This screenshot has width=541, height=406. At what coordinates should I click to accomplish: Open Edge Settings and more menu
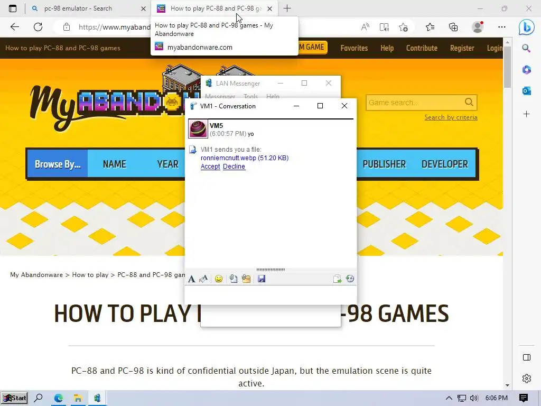[x=502, y=27]
